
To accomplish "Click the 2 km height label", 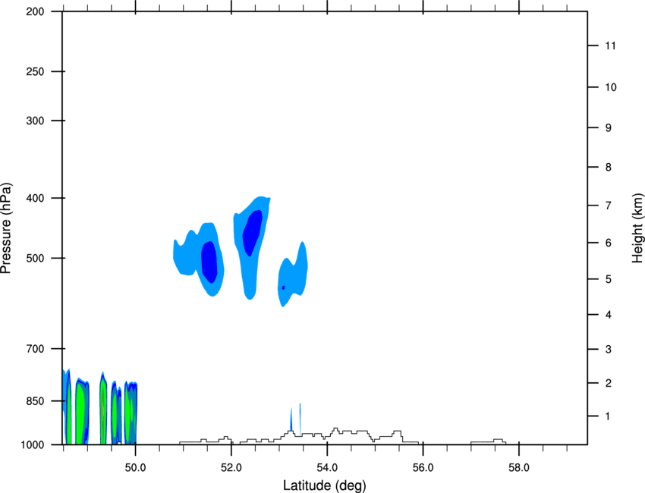I will pos(609,383).
